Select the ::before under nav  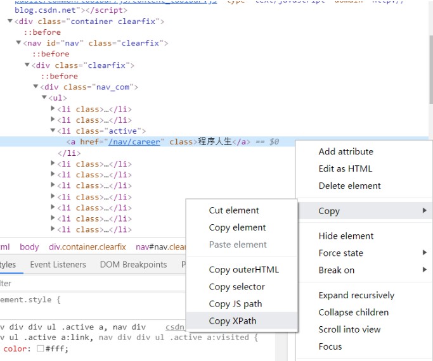51,54
